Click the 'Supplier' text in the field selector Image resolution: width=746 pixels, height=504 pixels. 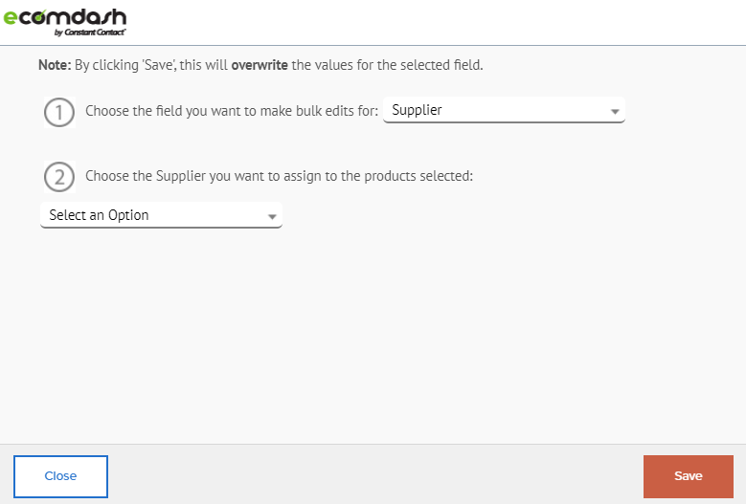[417, 110]
